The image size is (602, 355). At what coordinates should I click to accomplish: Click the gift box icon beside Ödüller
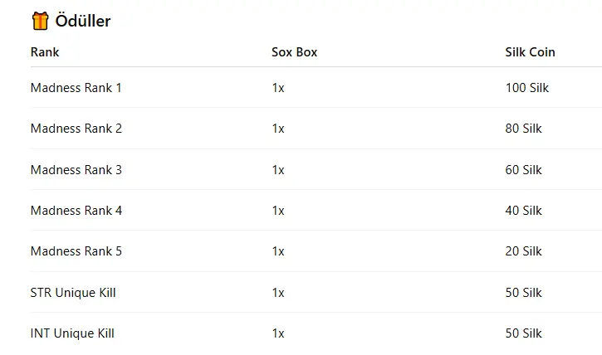[x=40, y=21]
